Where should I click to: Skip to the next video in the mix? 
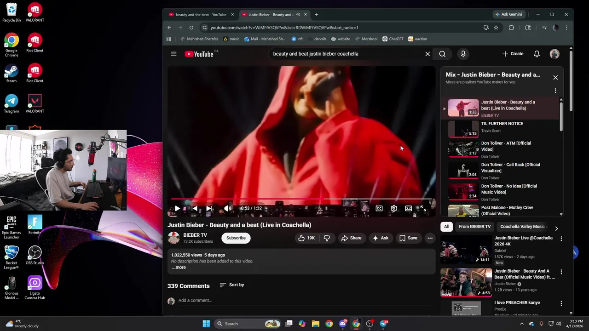(209, 209)
